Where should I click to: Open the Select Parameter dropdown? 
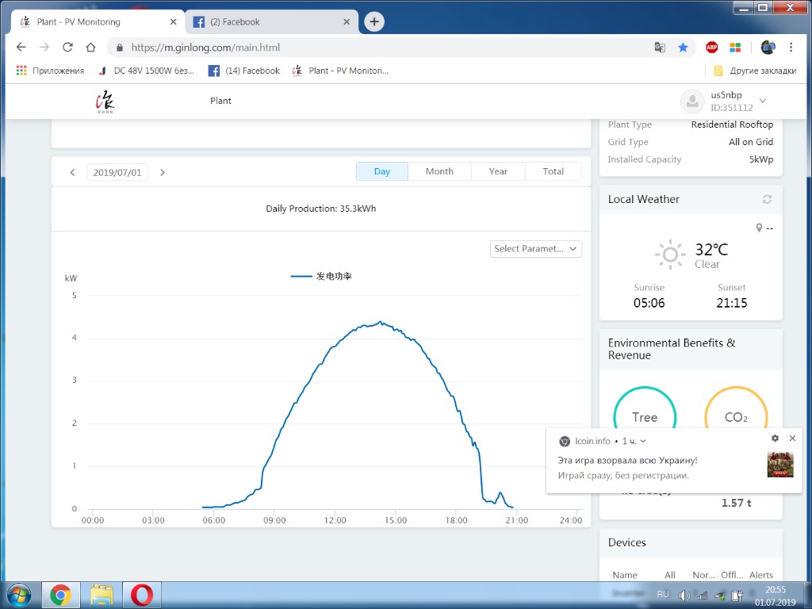point(536,249)
